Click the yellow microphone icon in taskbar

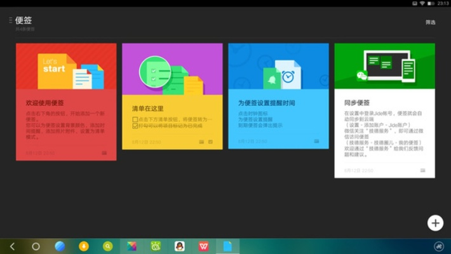(x=84, y=246)
